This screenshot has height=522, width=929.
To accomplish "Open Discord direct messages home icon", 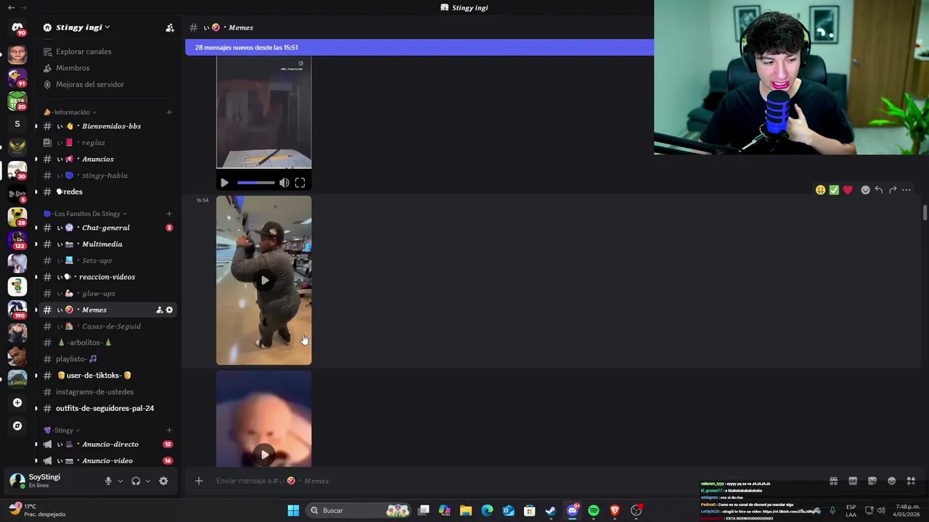I will pos(17,28).
